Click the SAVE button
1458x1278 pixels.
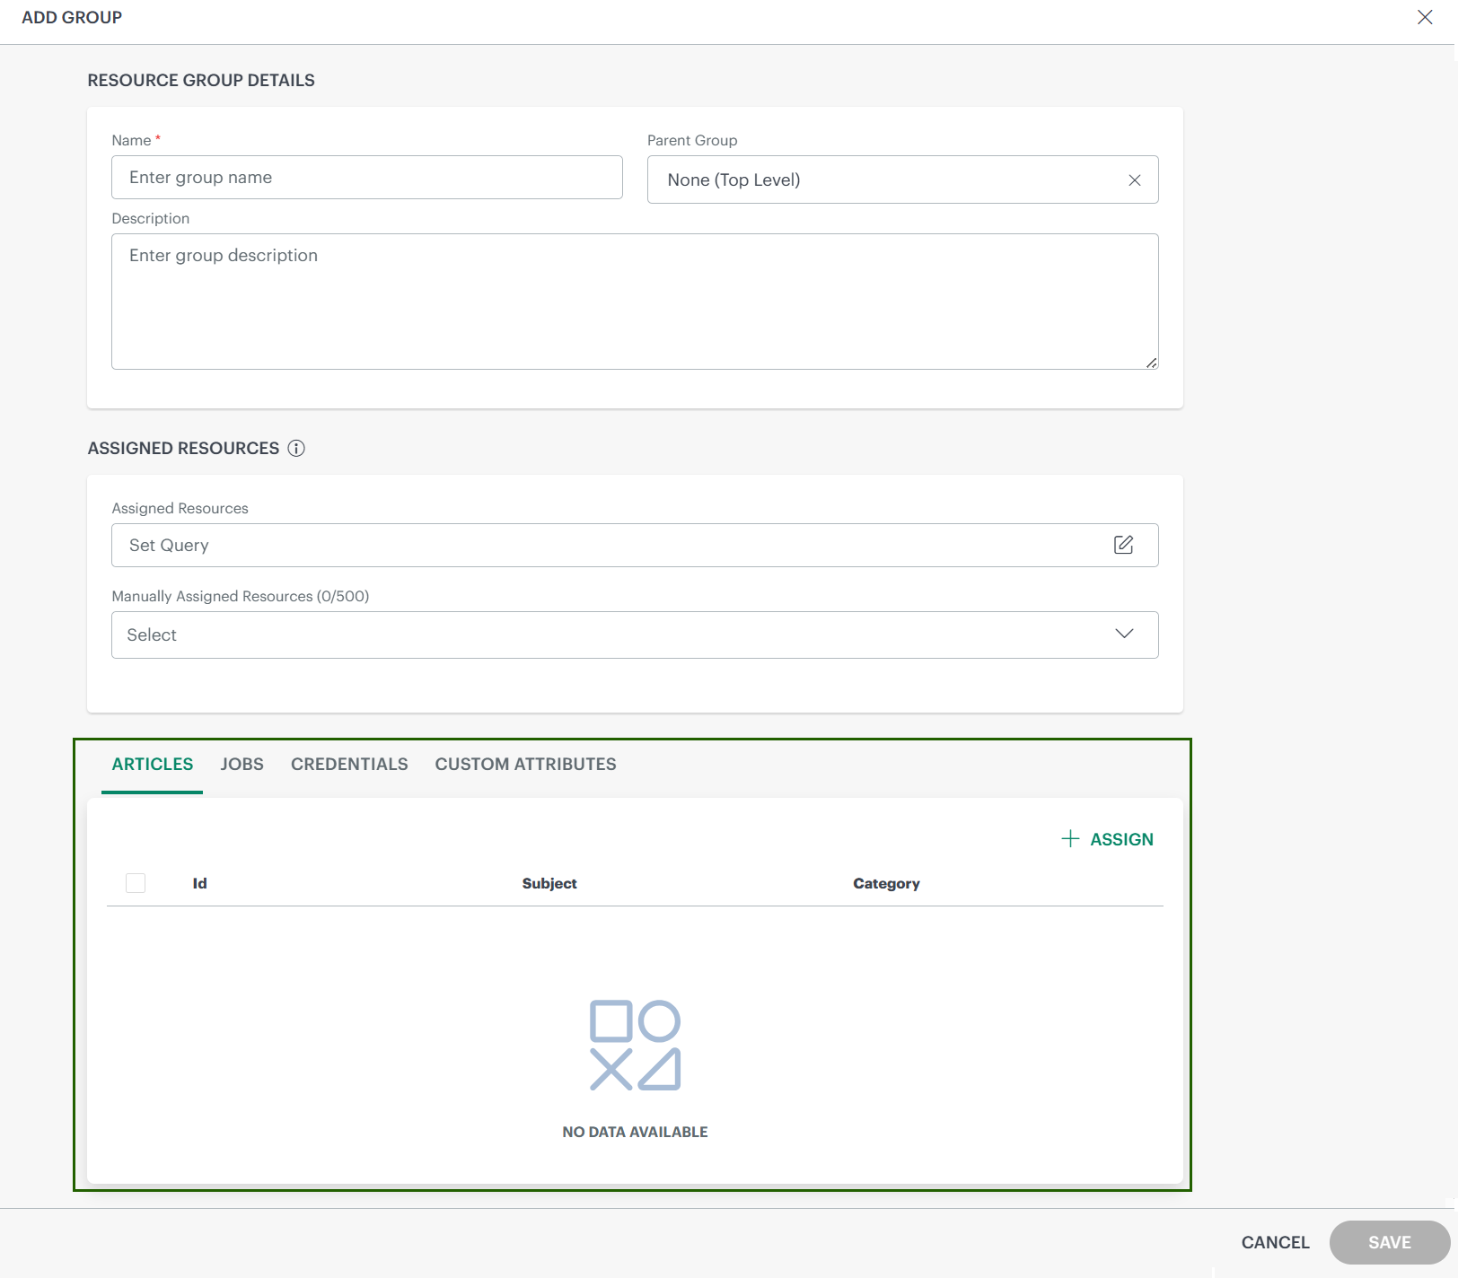point(1388,1242)
